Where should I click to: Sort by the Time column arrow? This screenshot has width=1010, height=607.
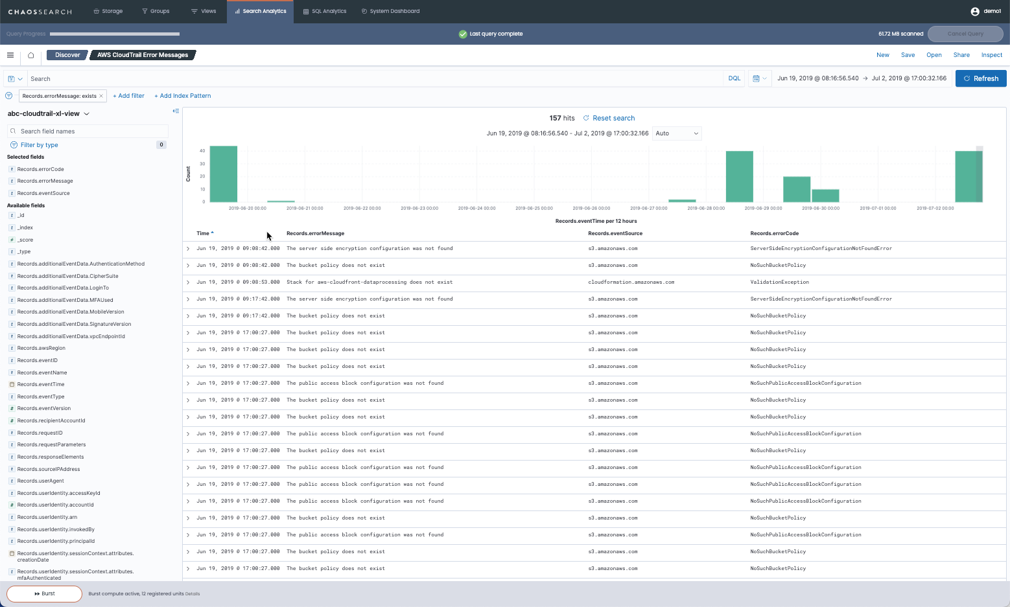pos(212,233)
